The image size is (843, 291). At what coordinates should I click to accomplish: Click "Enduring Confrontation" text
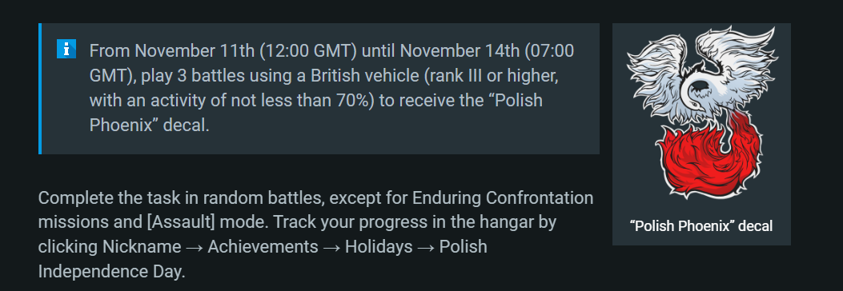tap(503, 198)
